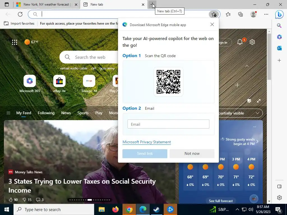Close the New tab tab

(x=143, y=4)
